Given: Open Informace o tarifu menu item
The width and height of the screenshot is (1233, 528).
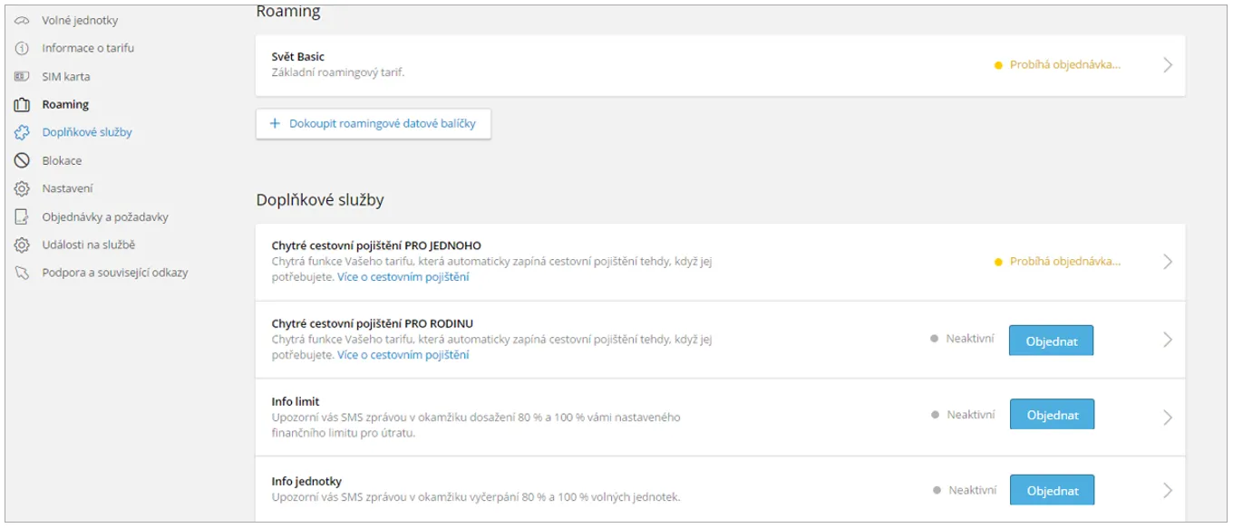Looking at the screenshot, I should point(88,48).
